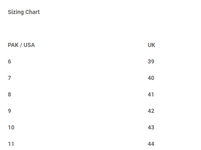Click PAK / USA size 11
201x150 pixels.
tap(11, 144)
